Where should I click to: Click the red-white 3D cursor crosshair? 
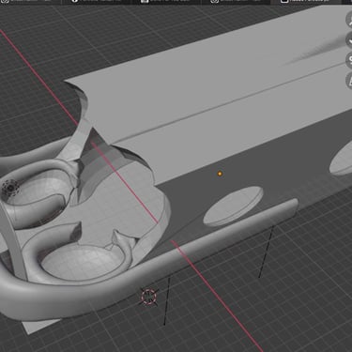(149, 297)
